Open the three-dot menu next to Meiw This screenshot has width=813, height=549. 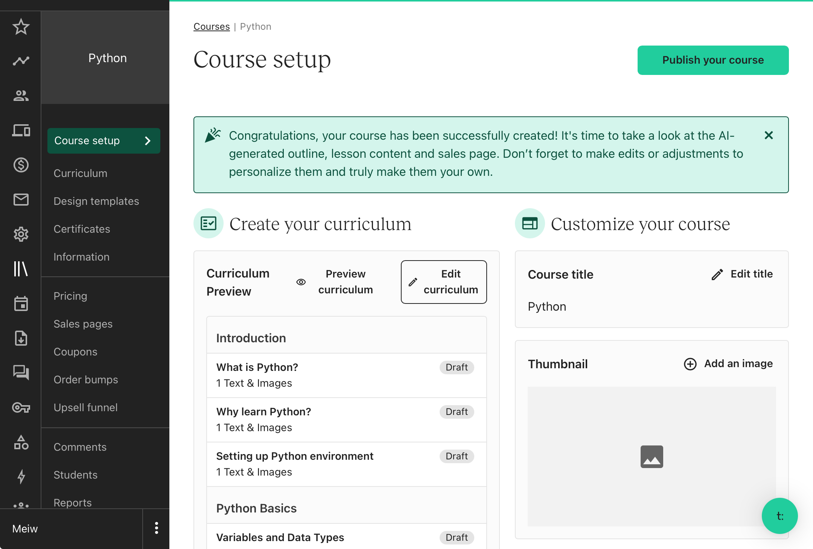(x=156, y=528)
